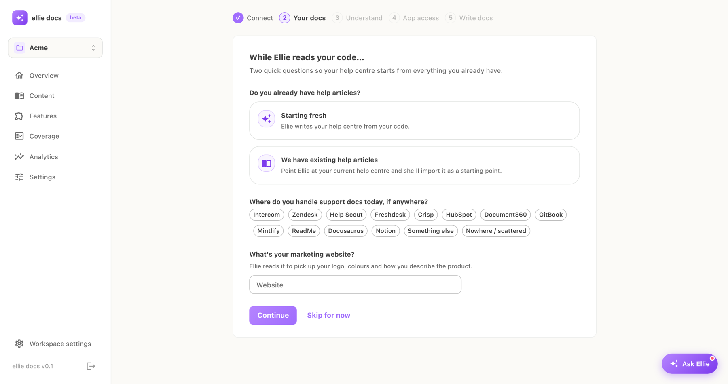728x384 pixels.
Task: Toggle the Intercom chip
Action: point(267,215)
